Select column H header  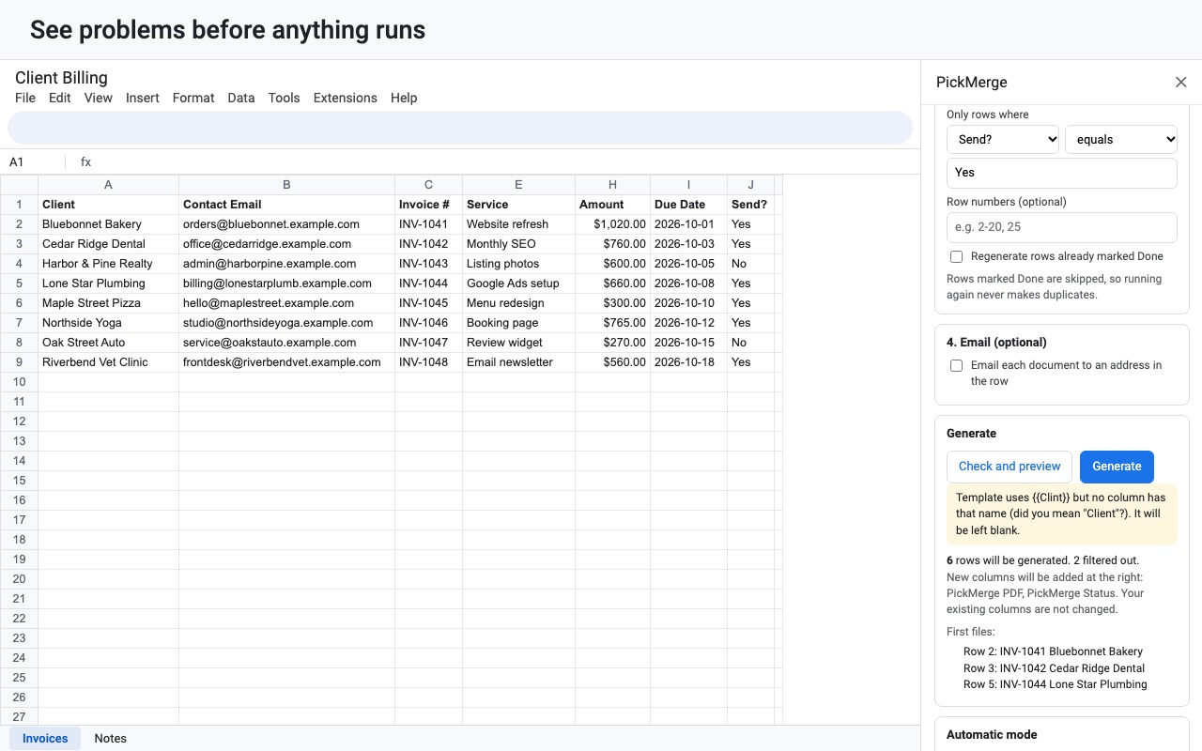[612, 185]
